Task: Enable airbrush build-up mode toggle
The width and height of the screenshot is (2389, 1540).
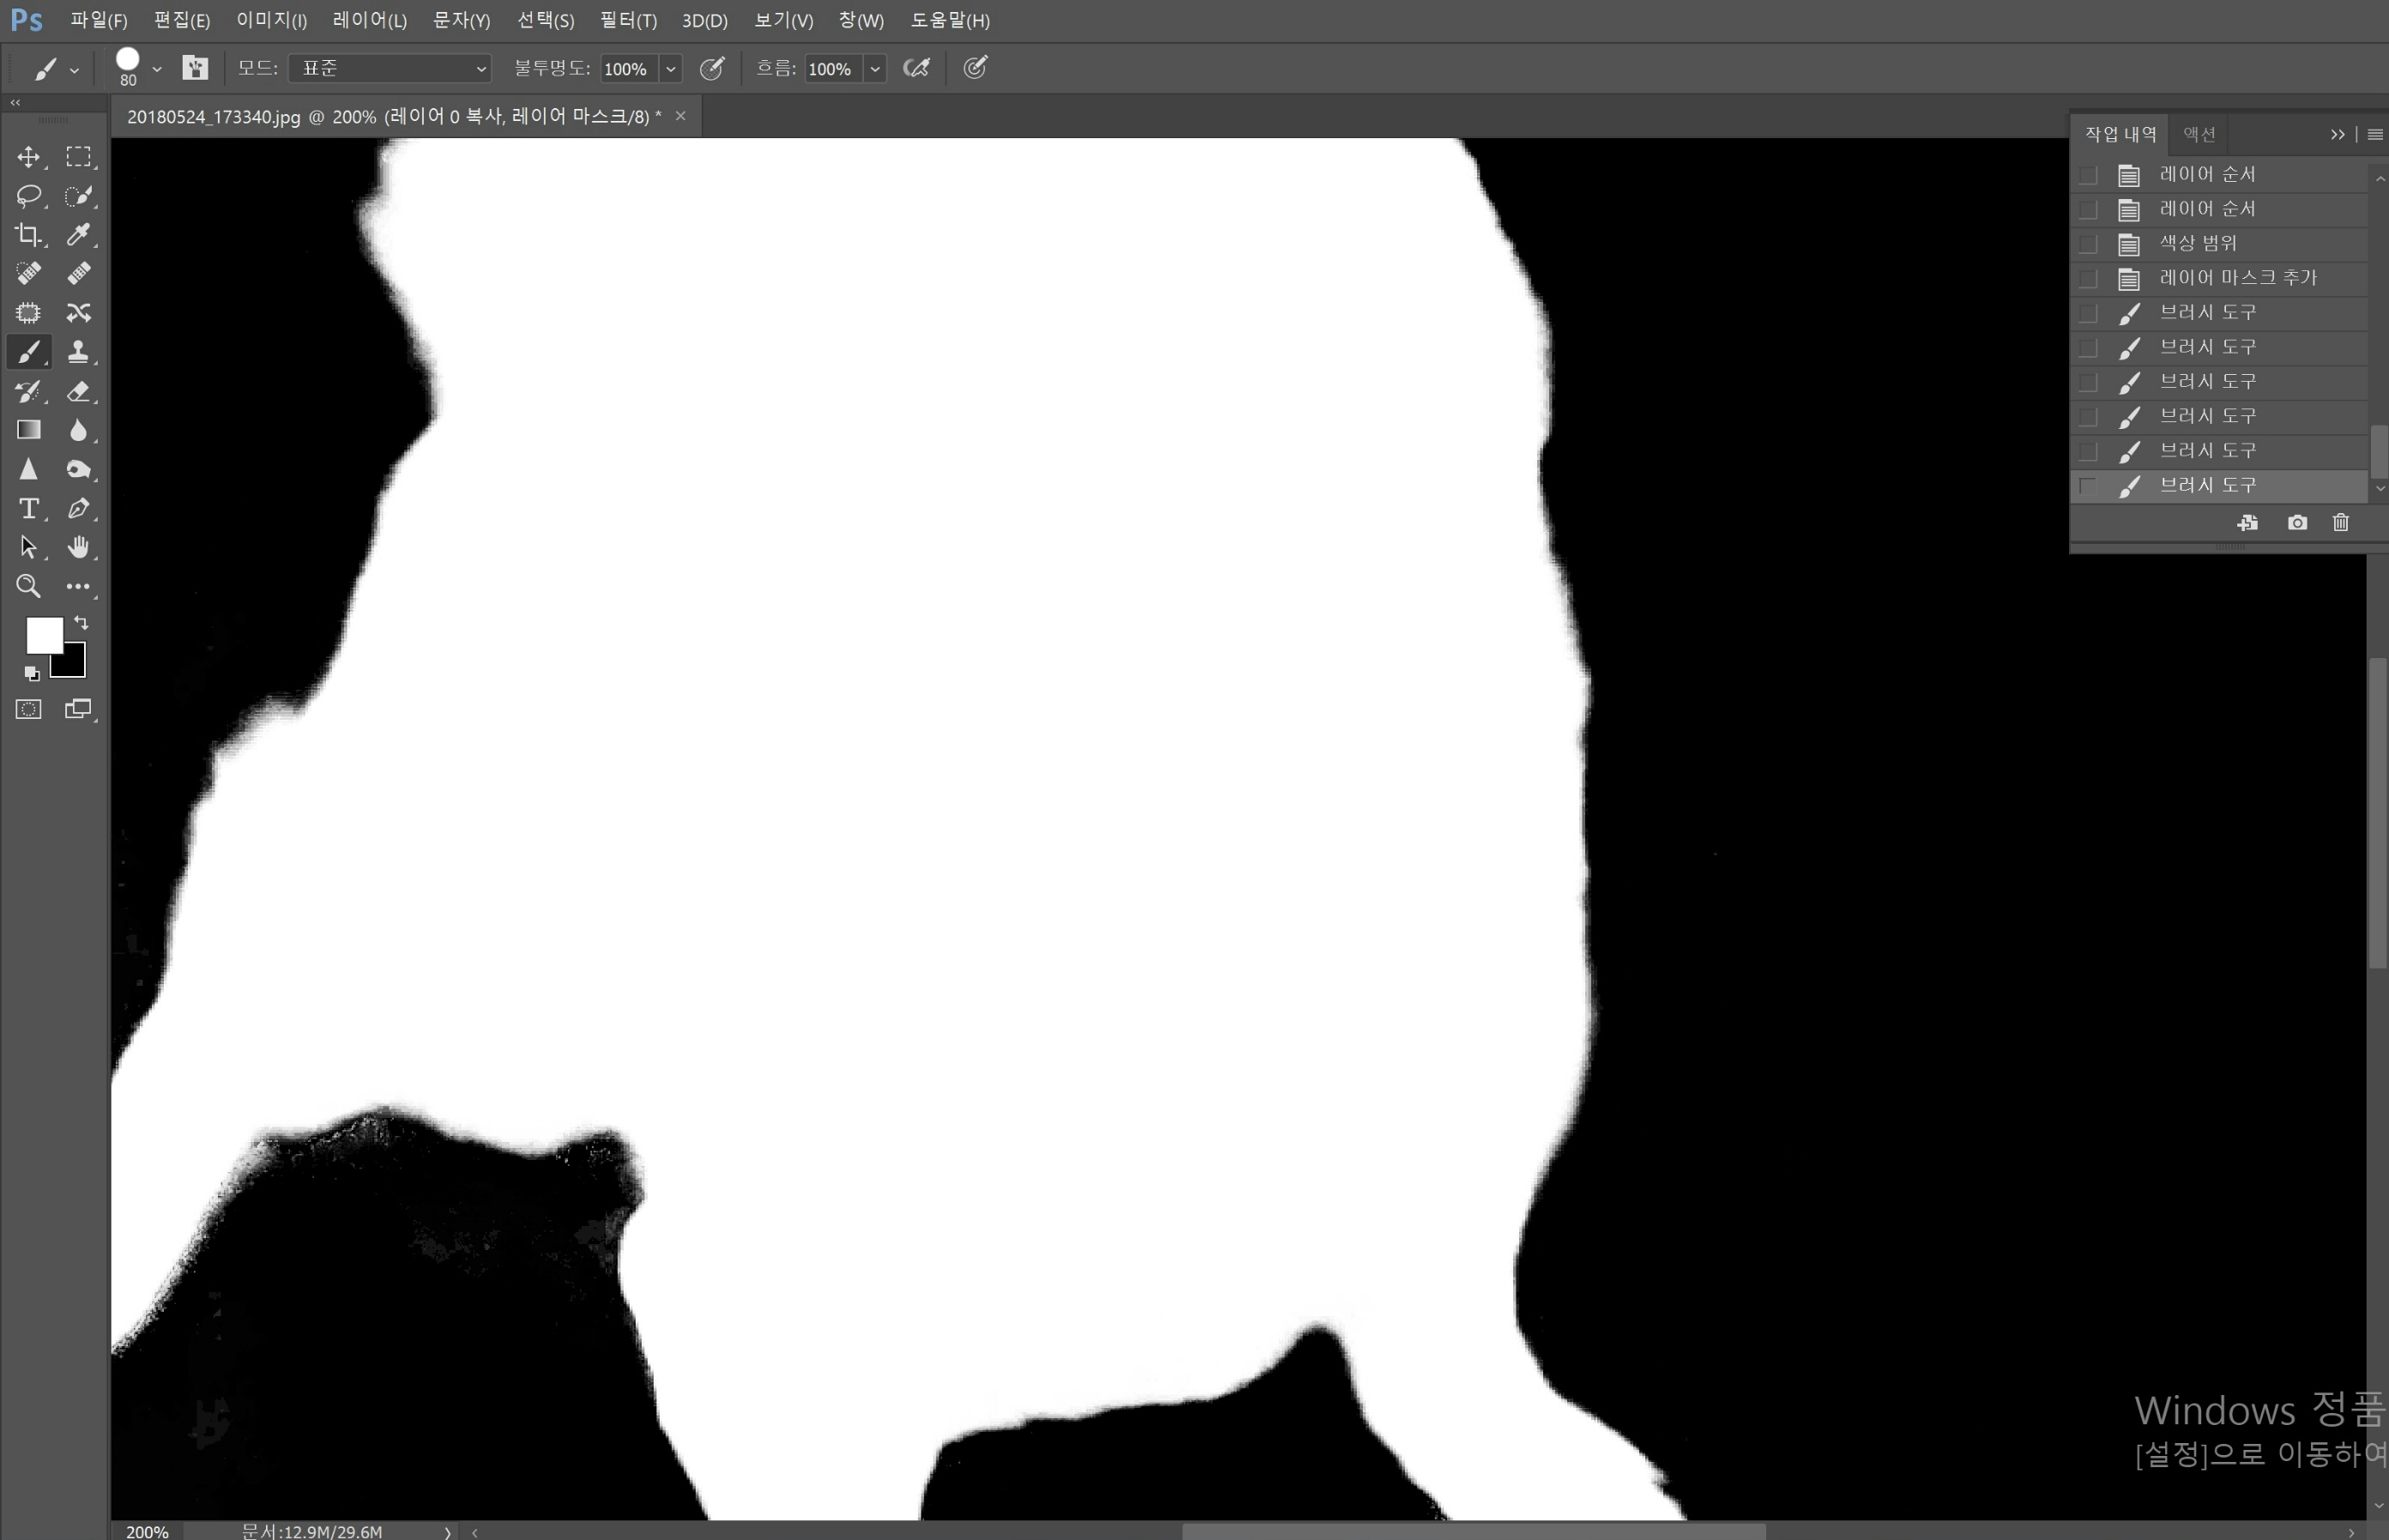Action: tap(917, 68)
